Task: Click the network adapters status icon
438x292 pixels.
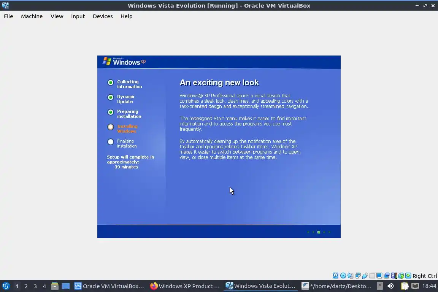Action: coord(357,276)
